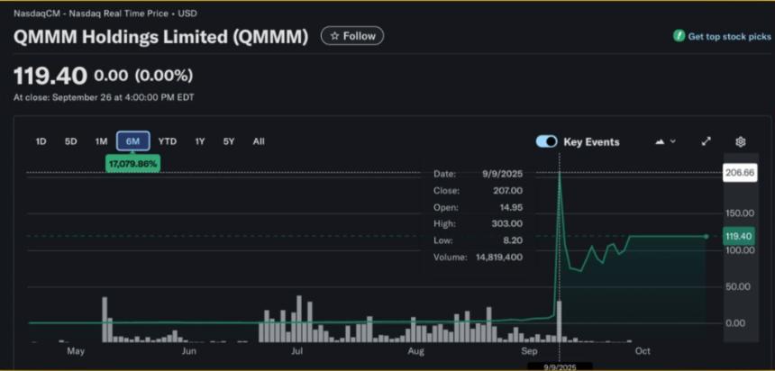Click the 17,079.86% change badge
775x371 pixels.
point(133,164)
